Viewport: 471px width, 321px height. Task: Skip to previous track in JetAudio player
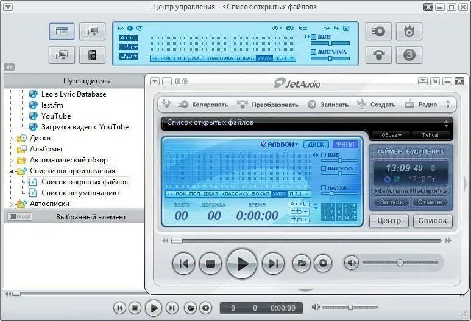[x=183, y=263]
